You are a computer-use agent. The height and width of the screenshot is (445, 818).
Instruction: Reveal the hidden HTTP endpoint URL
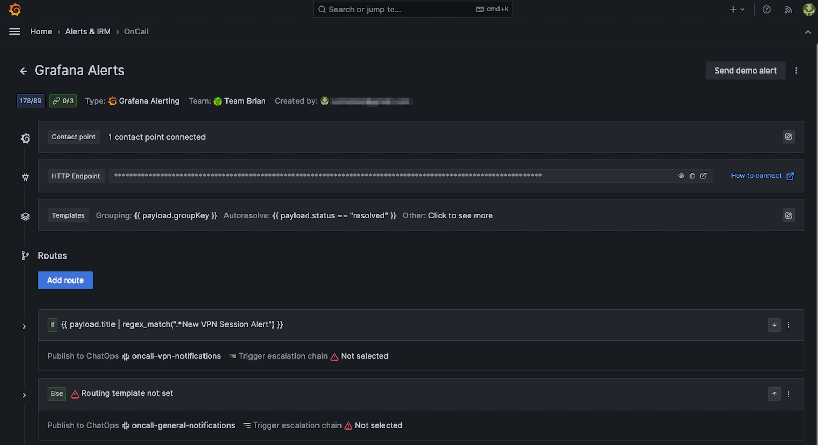[681, 176]
